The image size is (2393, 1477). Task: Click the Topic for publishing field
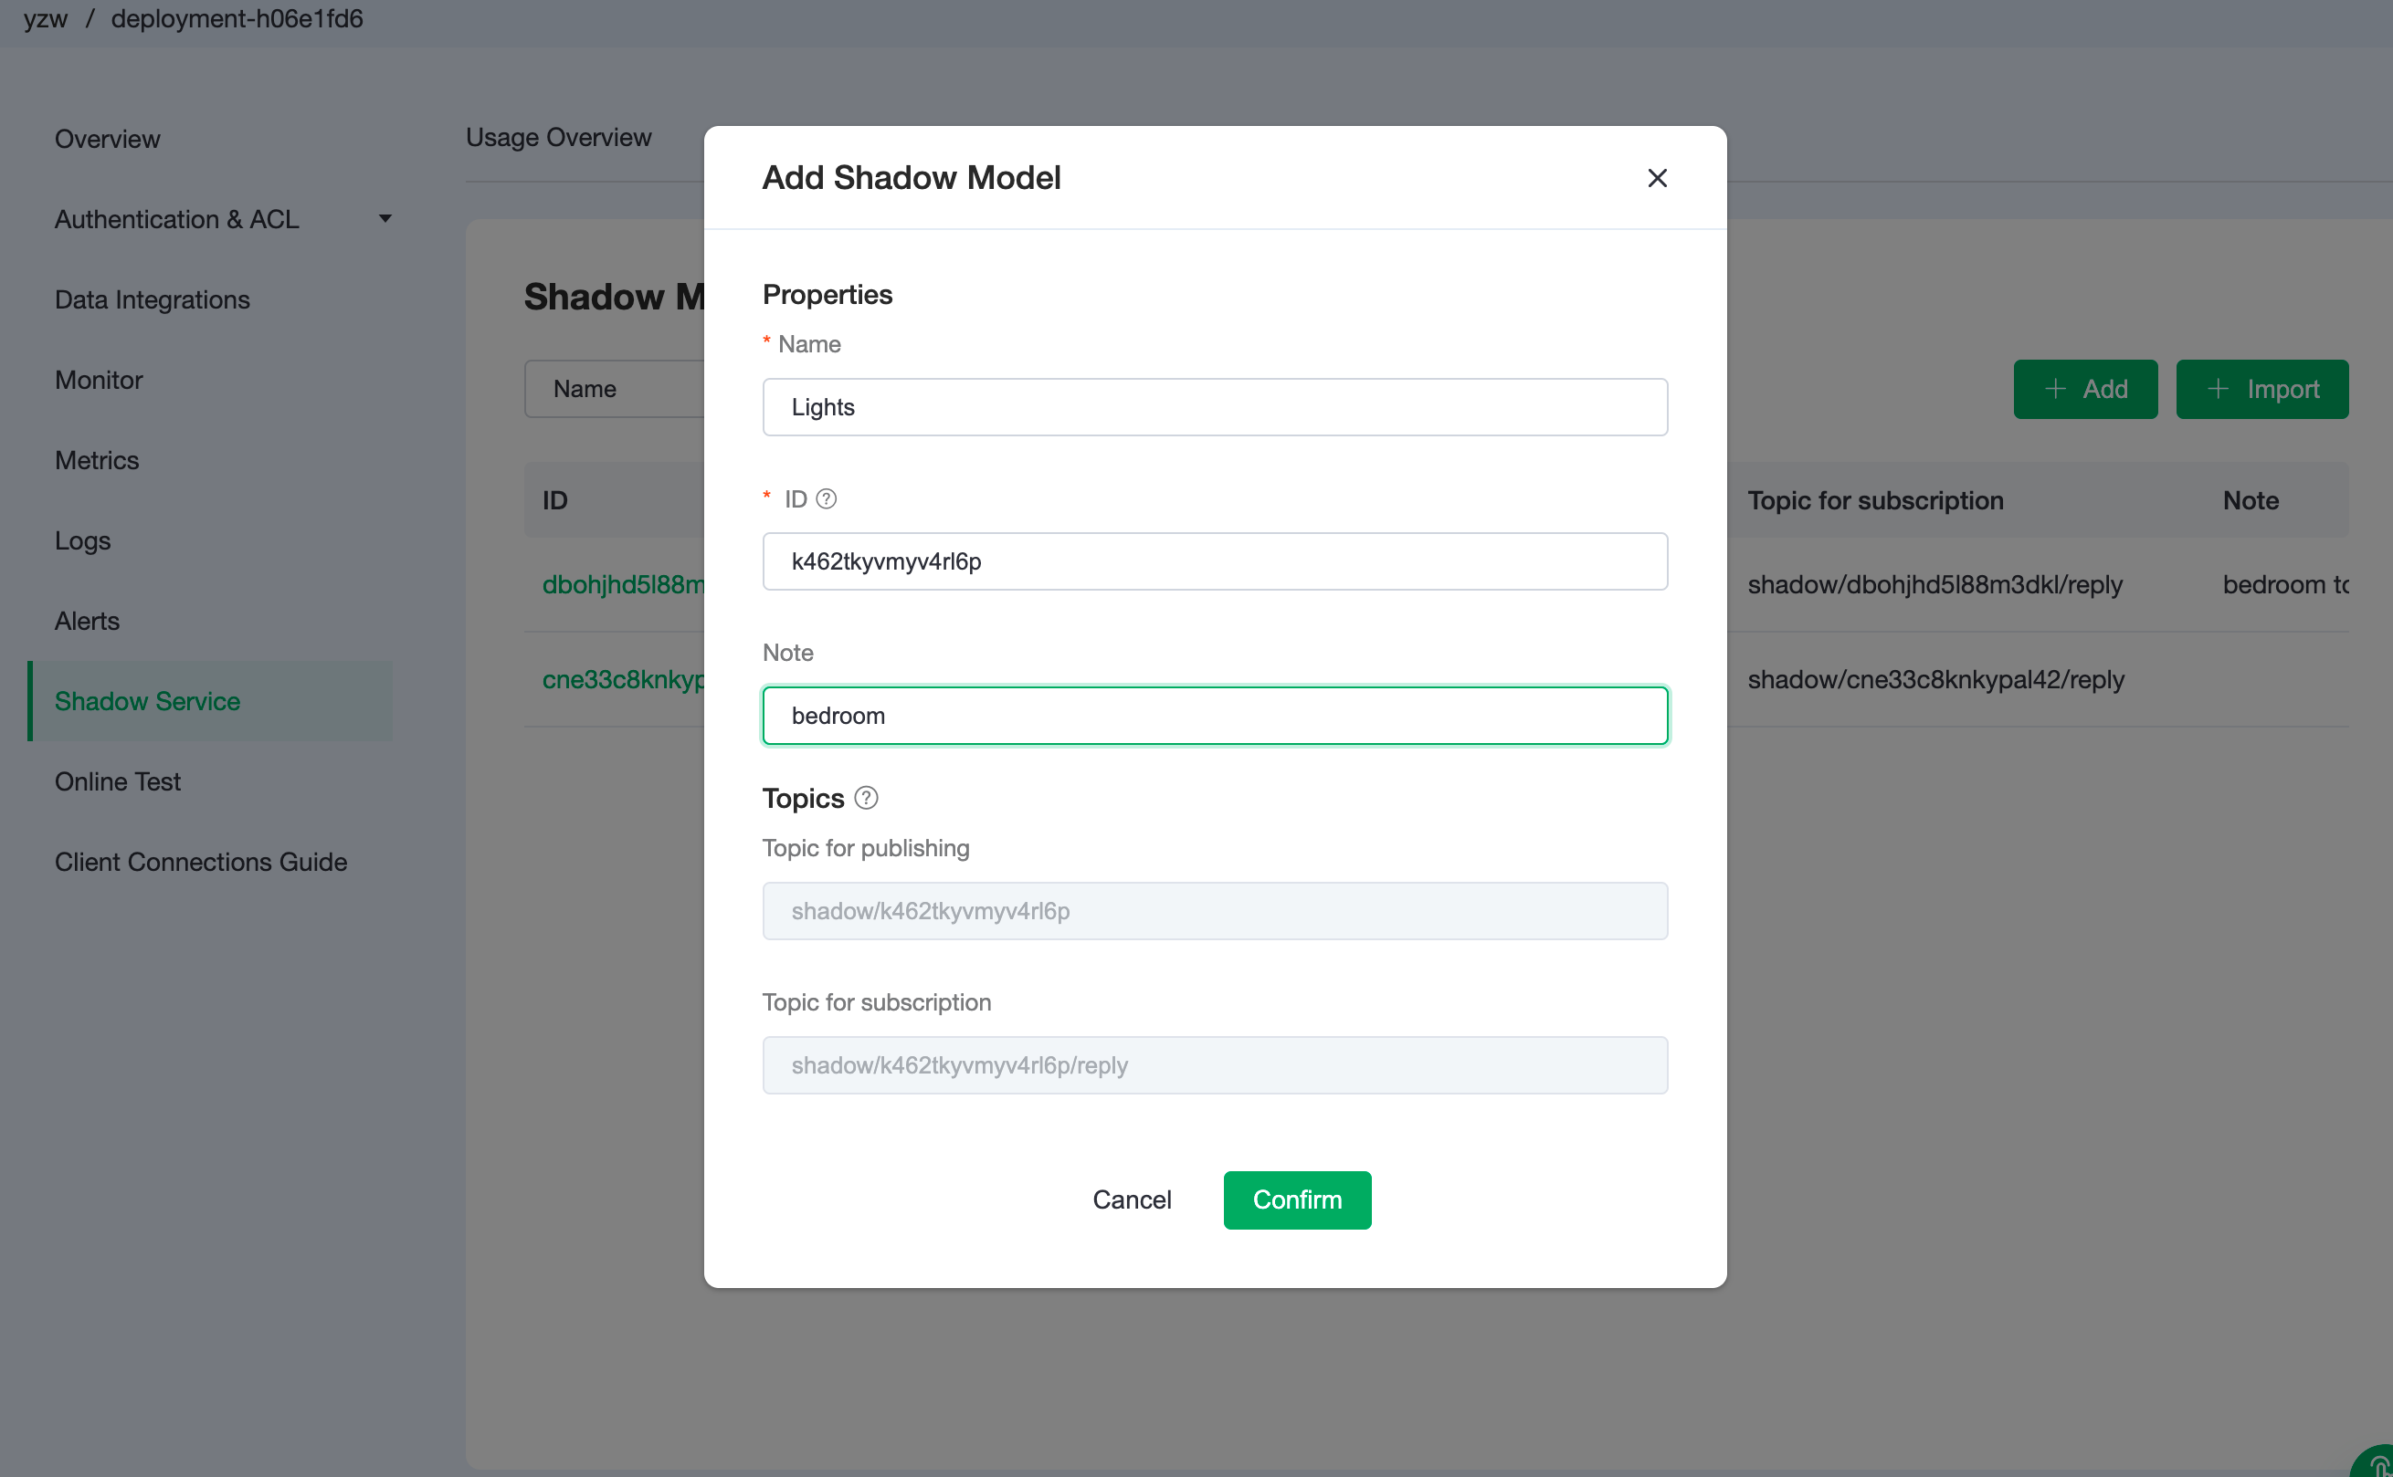[1215, 911]
